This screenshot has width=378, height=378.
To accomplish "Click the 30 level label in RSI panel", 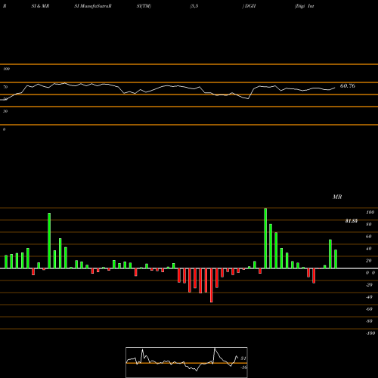I will (5, 111).
